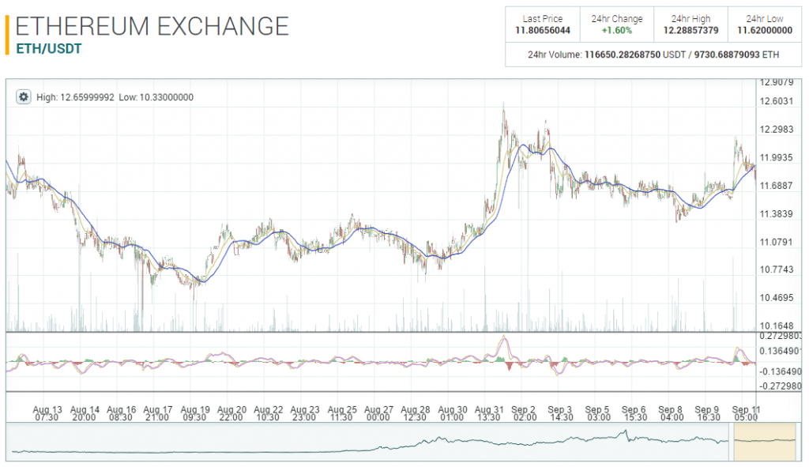Click the 24hr Change stat box

pyautogui.click(x=617, y=24)
